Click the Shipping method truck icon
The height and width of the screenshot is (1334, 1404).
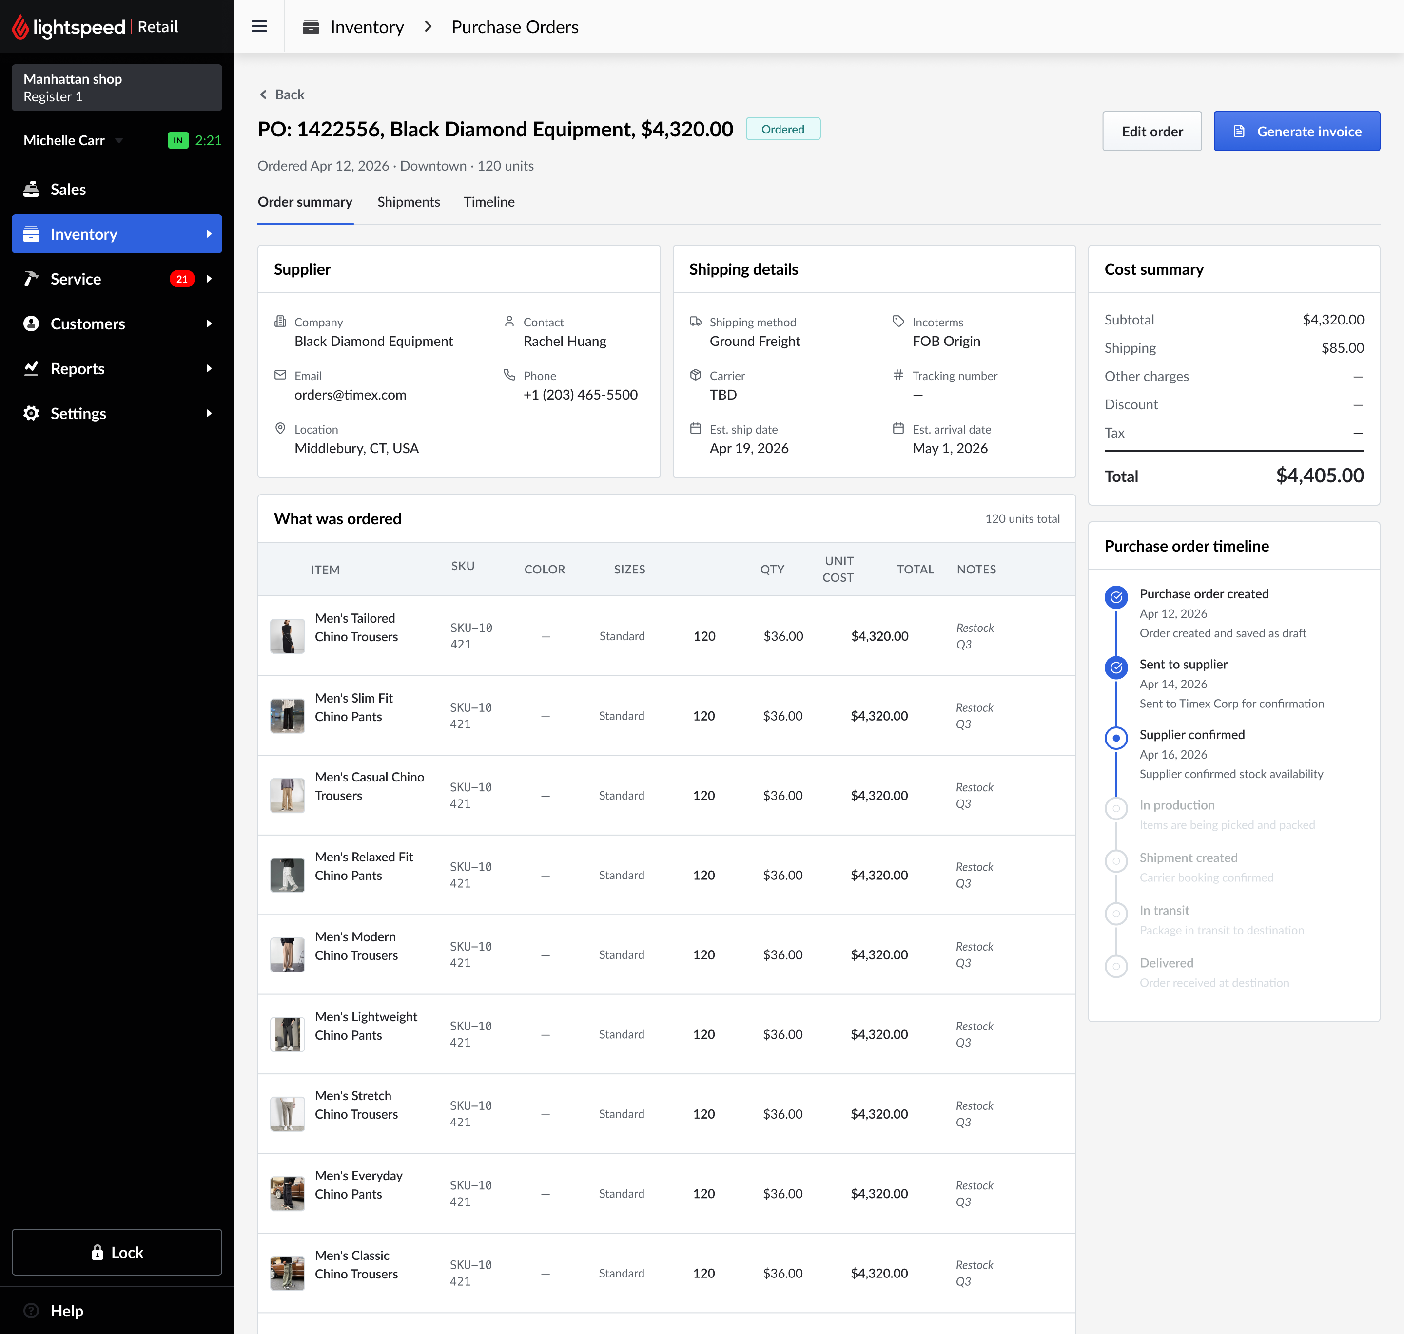pyautogui.click(x=696, y=322)
